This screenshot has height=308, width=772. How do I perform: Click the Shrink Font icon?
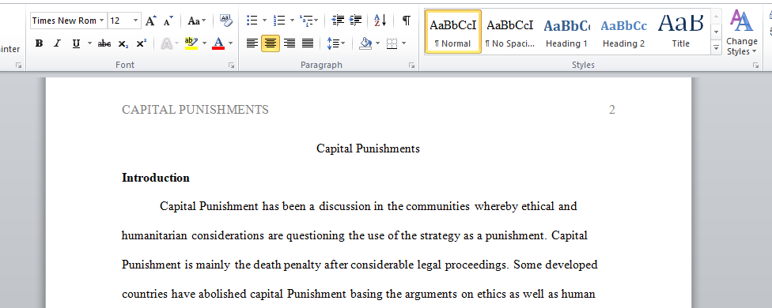click(x=168, y=21)
